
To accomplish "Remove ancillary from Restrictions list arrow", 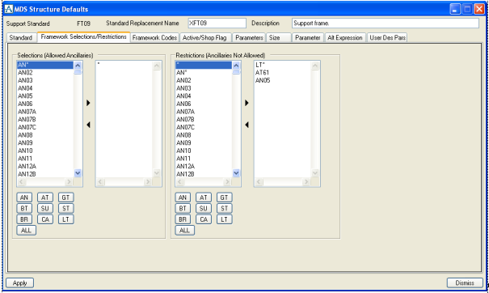I will (x=247, y=125).
